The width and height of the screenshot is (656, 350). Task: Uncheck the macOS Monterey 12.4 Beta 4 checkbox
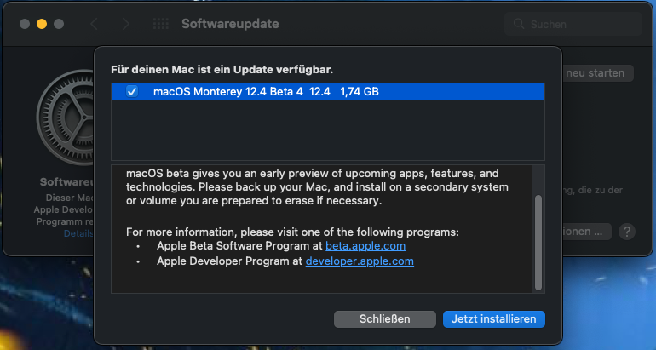pyautogui.click(x=132, y=91)
